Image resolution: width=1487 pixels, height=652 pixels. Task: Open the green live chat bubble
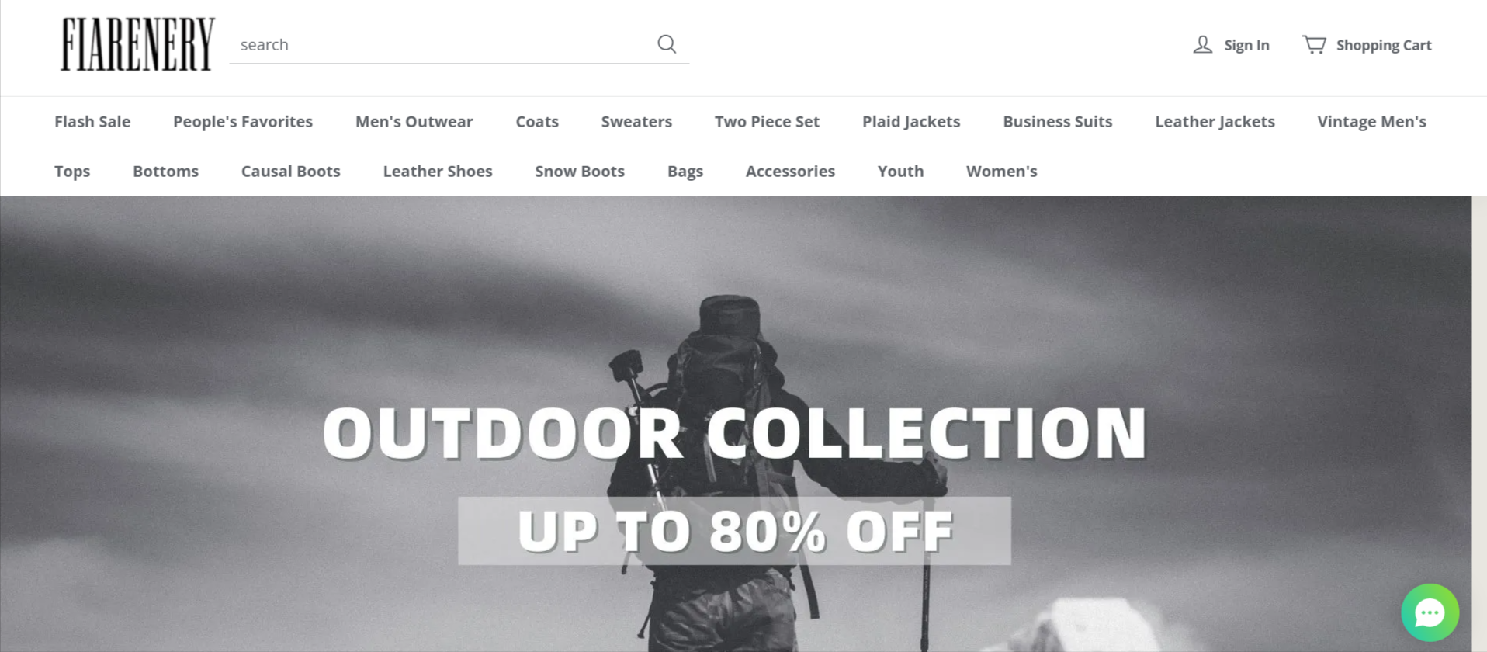(x=1430, y=612)
